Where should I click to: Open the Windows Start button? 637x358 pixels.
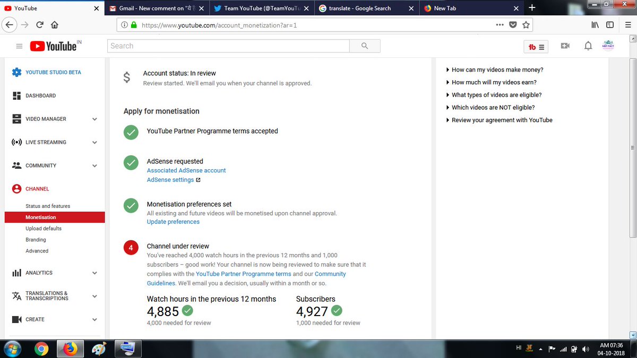tap(12, 349)
